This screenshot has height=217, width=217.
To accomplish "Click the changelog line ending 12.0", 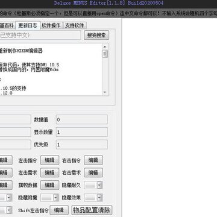I will pos(6,93).
